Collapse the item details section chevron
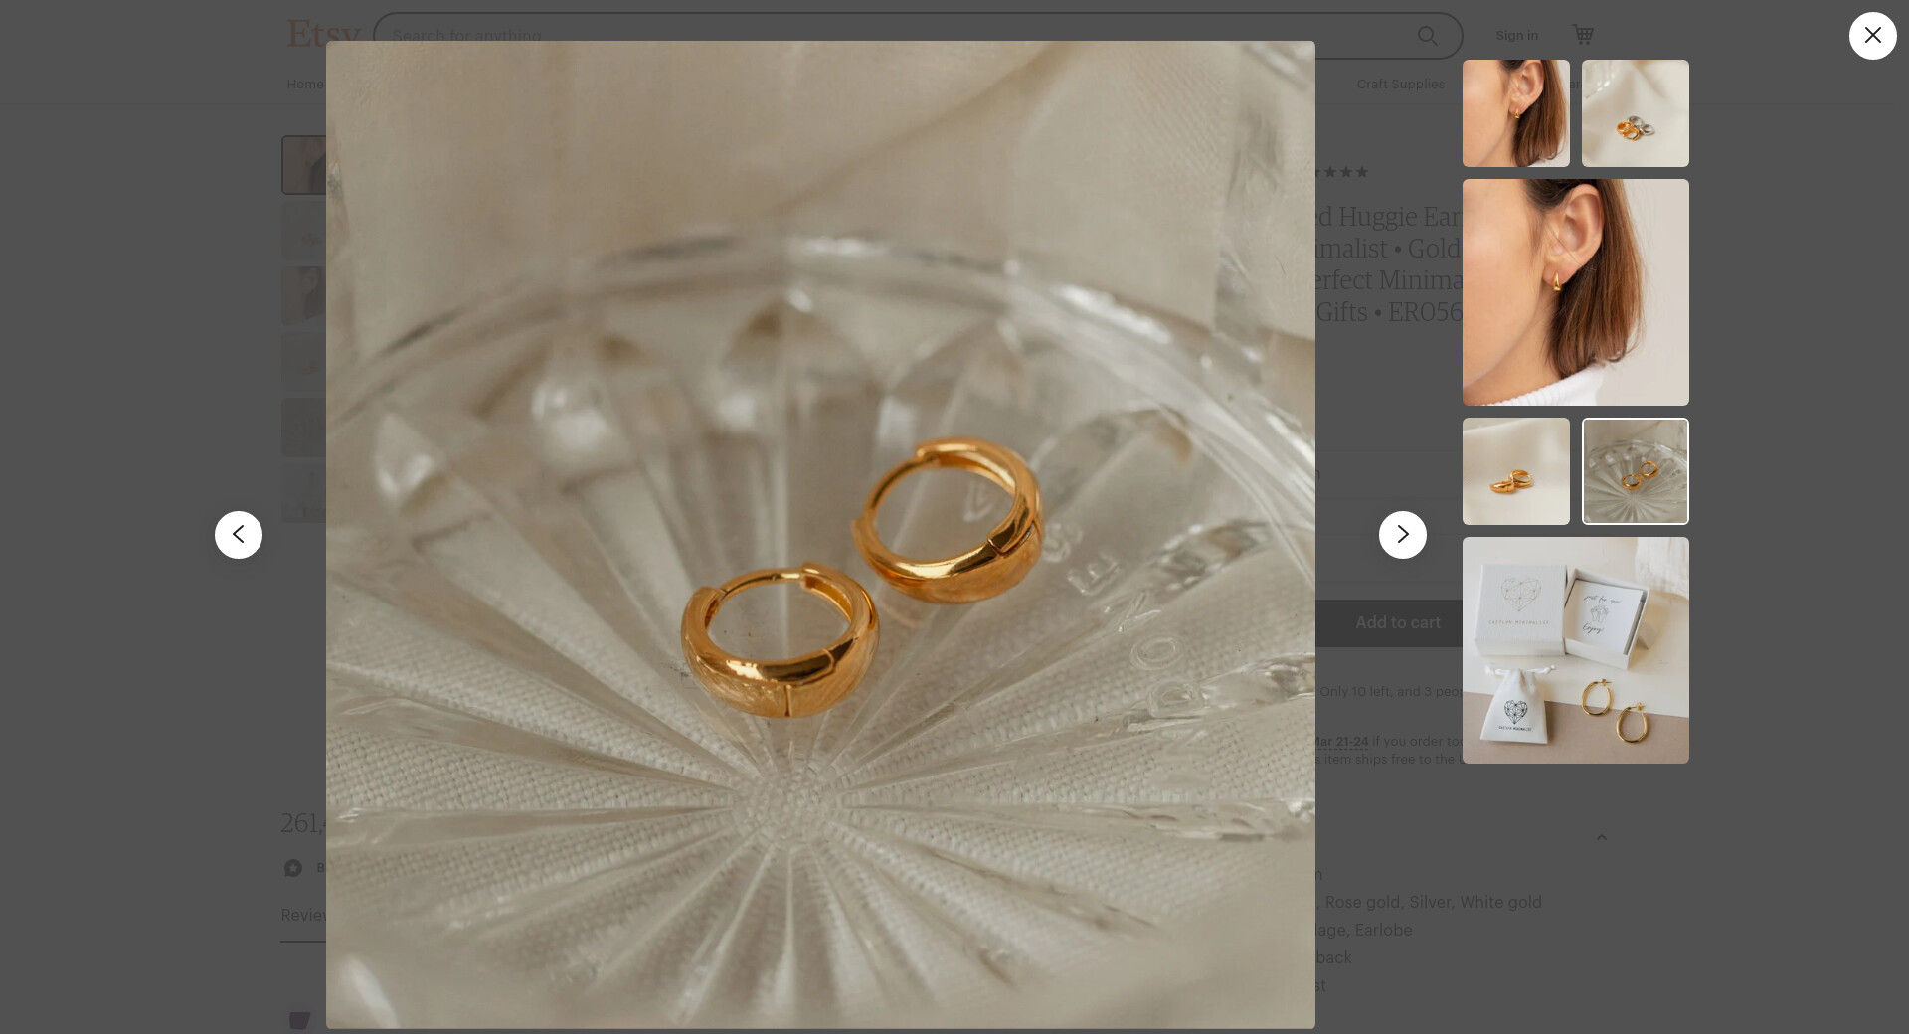This screenshot has height=1034, width=1909. (x=1601, y=837)
